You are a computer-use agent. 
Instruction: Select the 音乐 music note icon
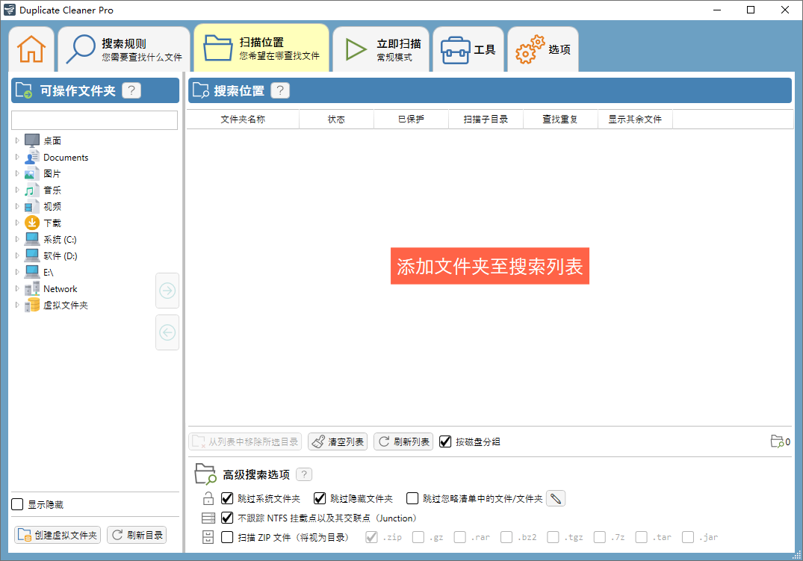tap(32, 190)
